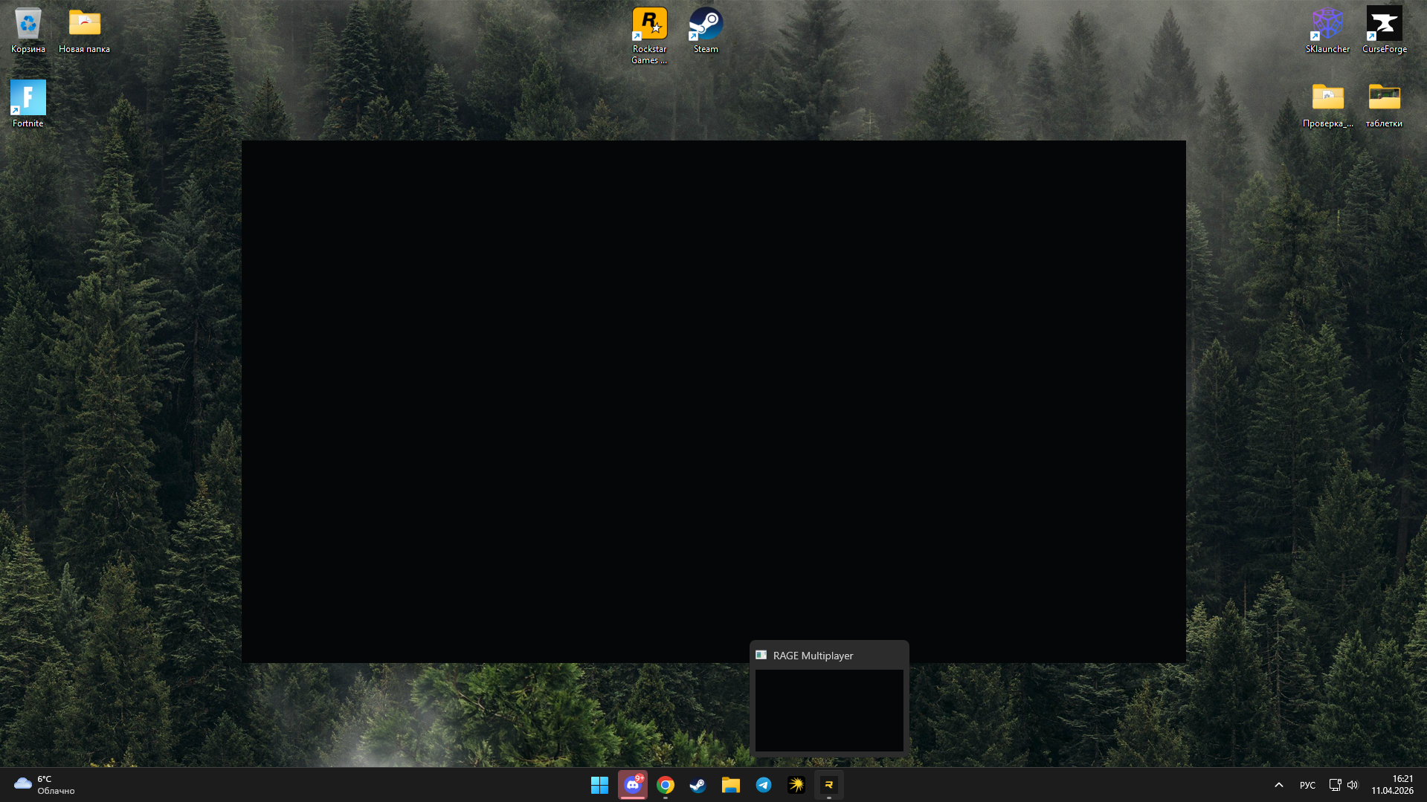
Task: Click the yellow starburst taskbar app icon
Action: pos(796,785)
